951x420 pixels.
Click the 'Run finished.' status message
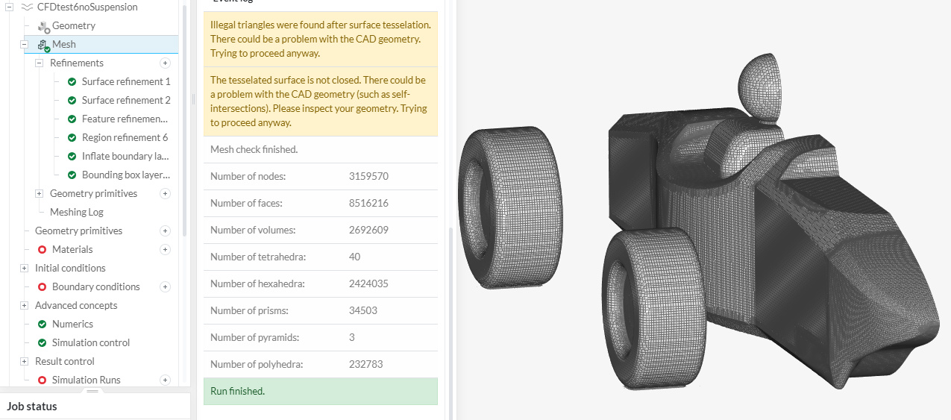pos(321,392)
